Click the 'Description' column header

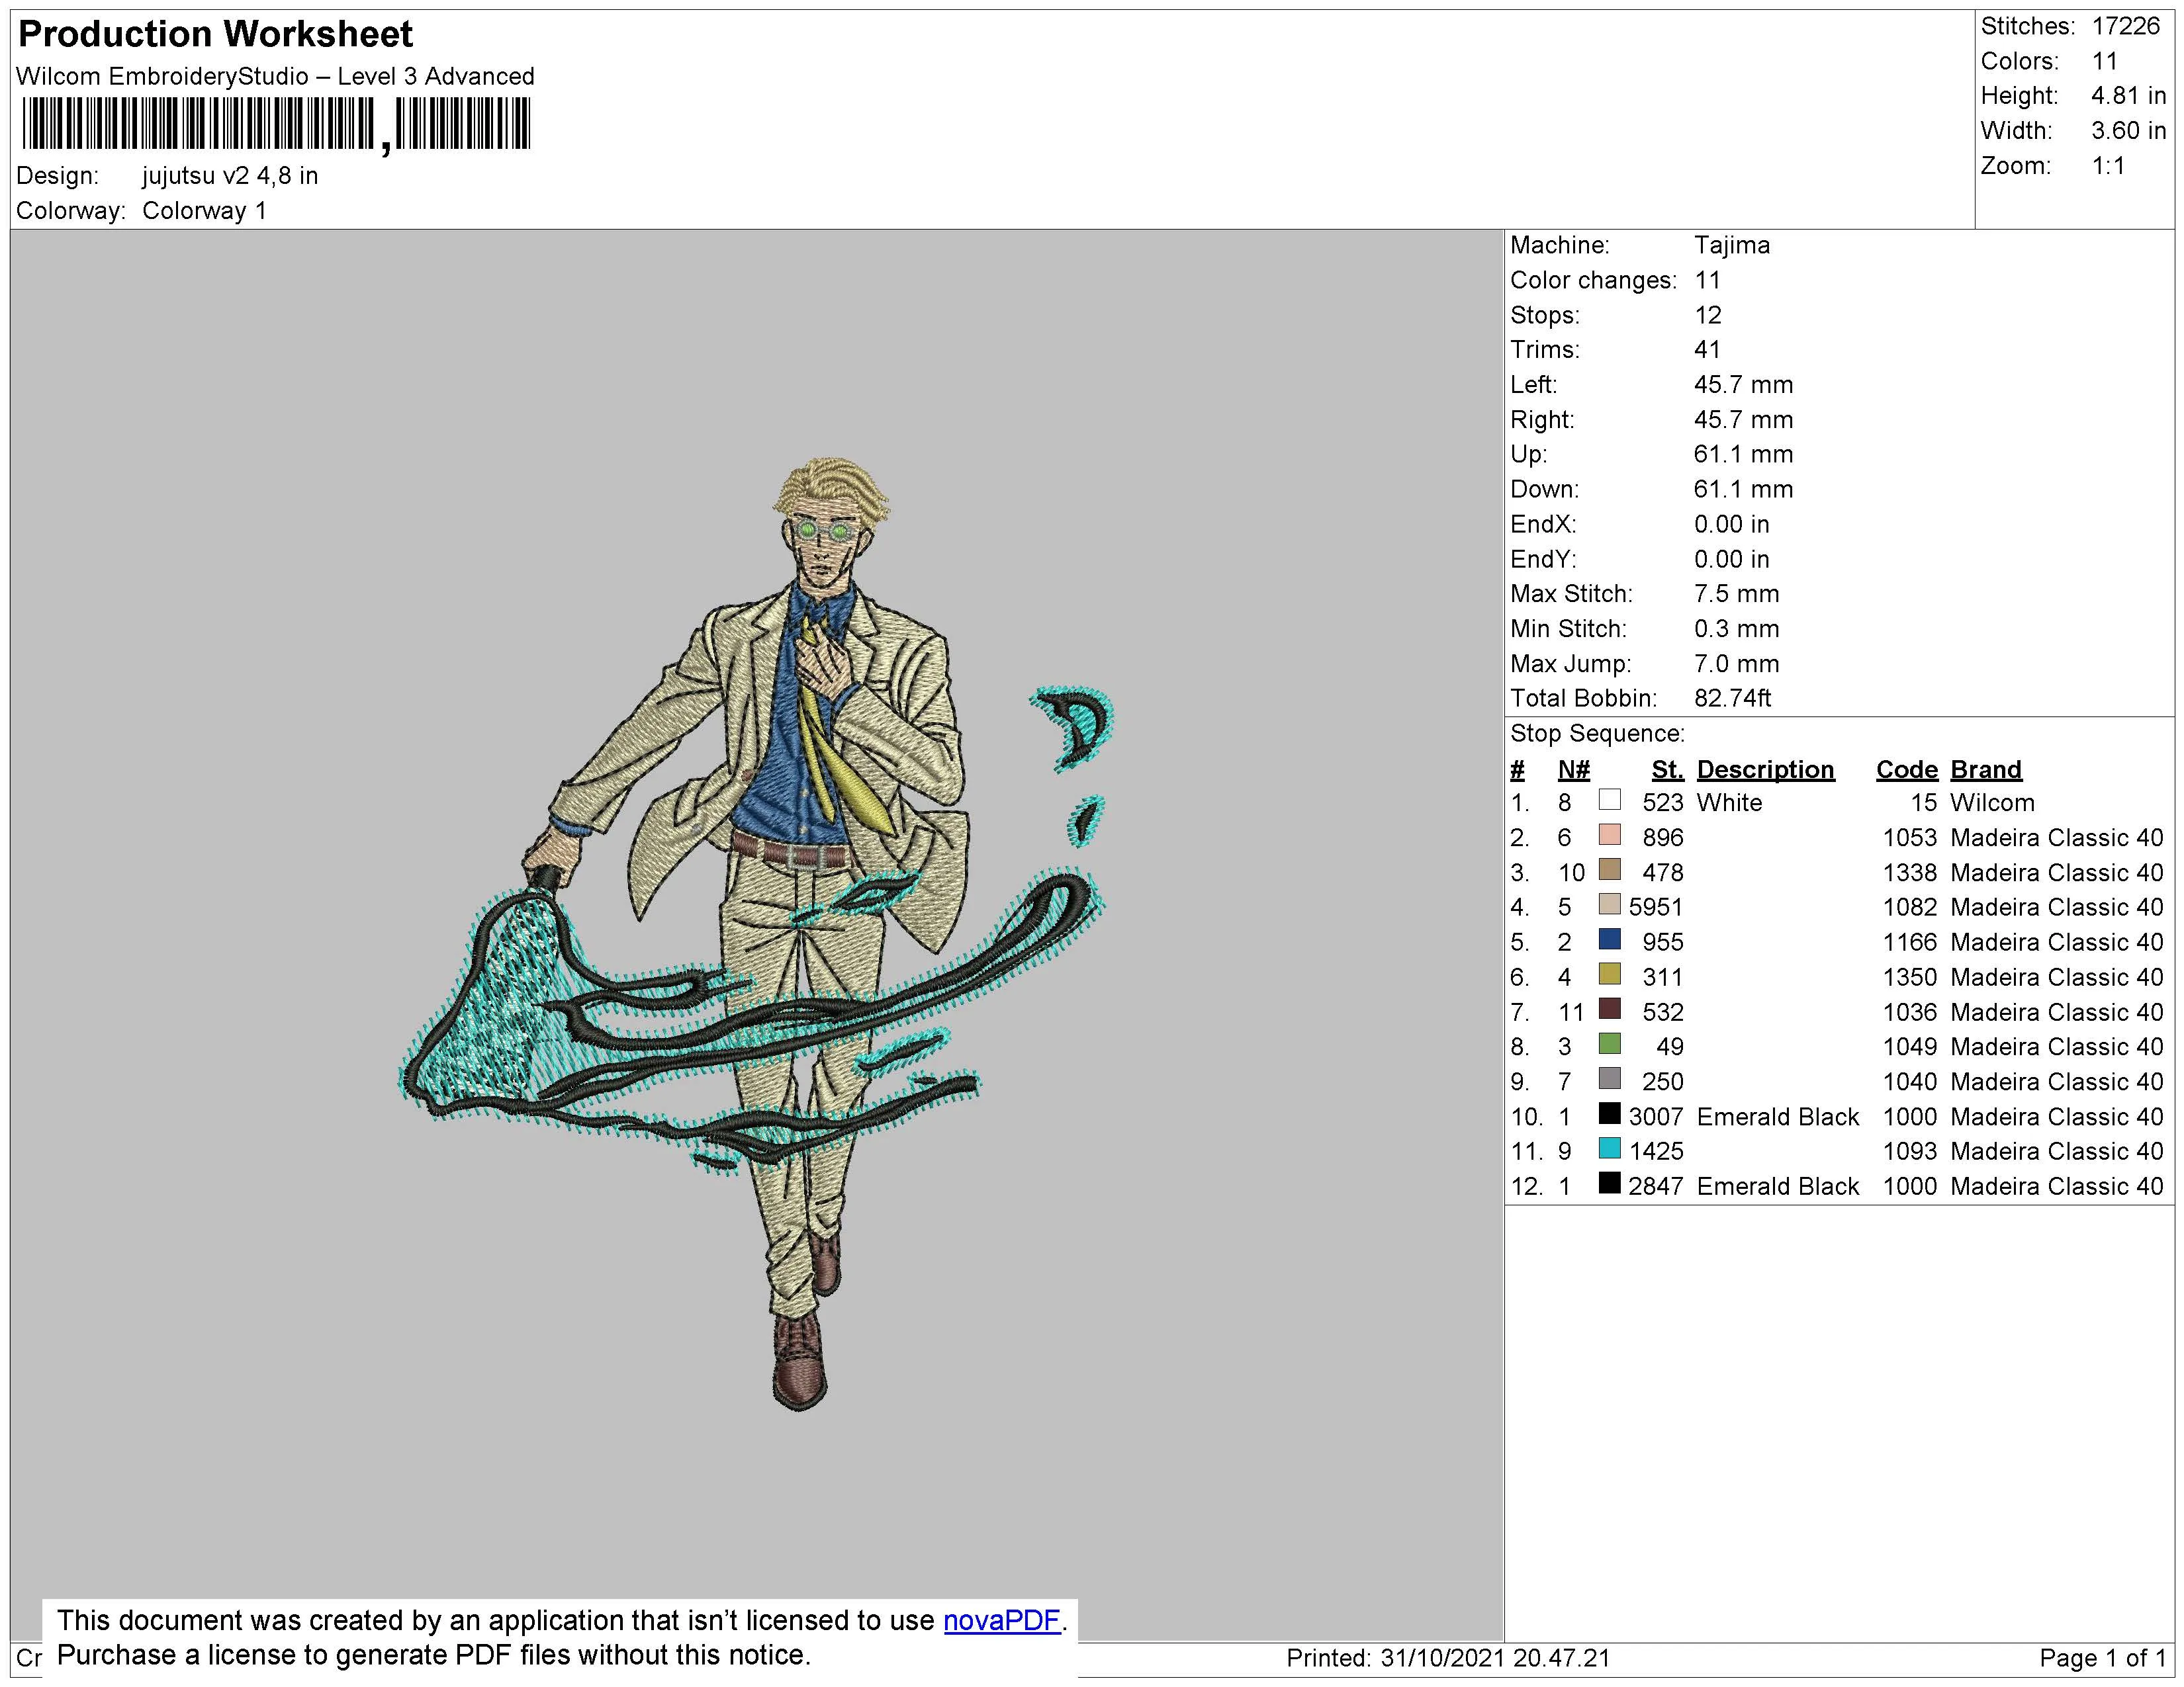pos(1765,769)
